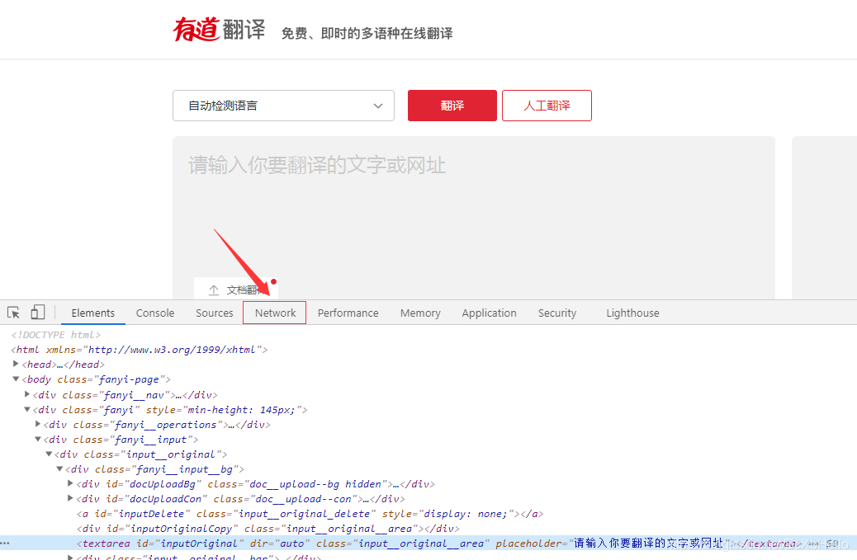Open the 自动检测语言 language dropdown
The image size is (857, 560).
point(284,106)
